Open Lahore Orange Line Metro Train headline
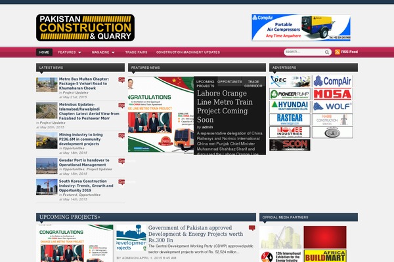Image resolution: width=394 pixels, height=262 pixels. pos(225,106)
